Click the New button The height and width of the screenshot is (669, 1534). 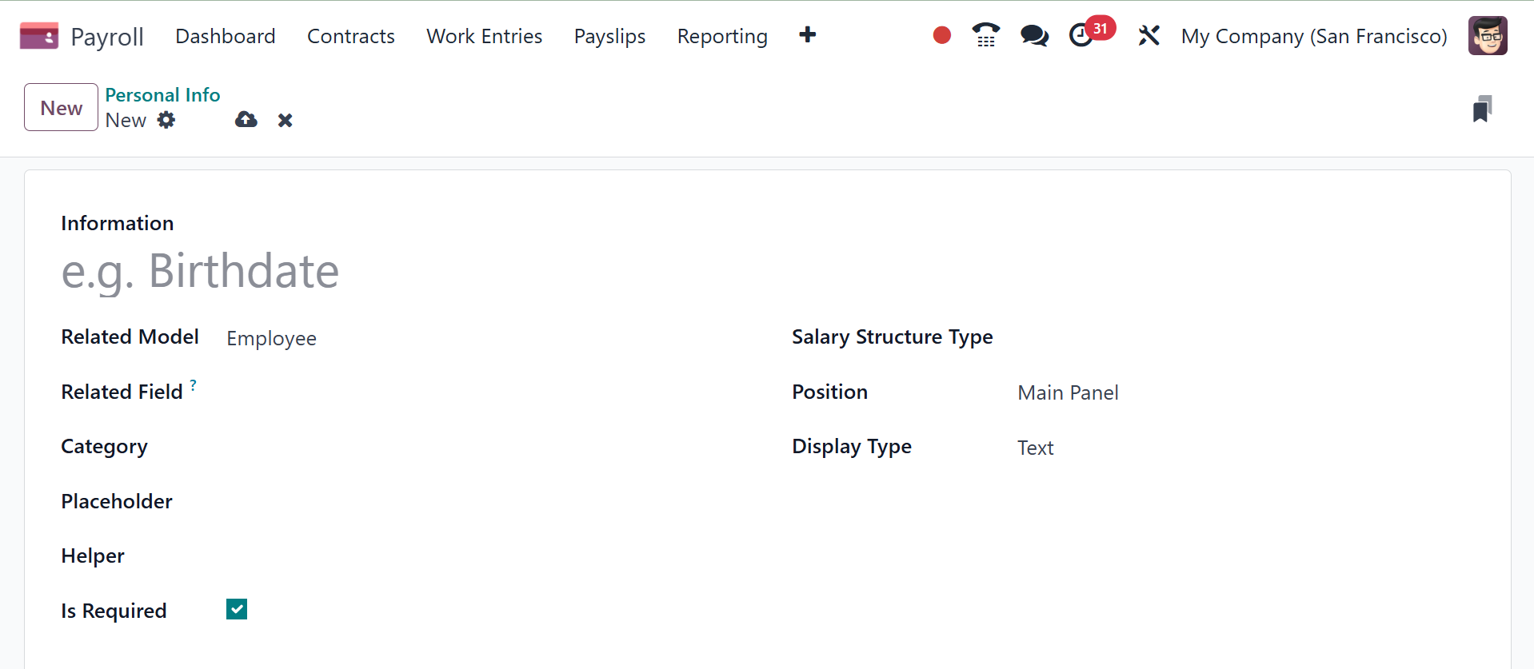tap(61, 107)
